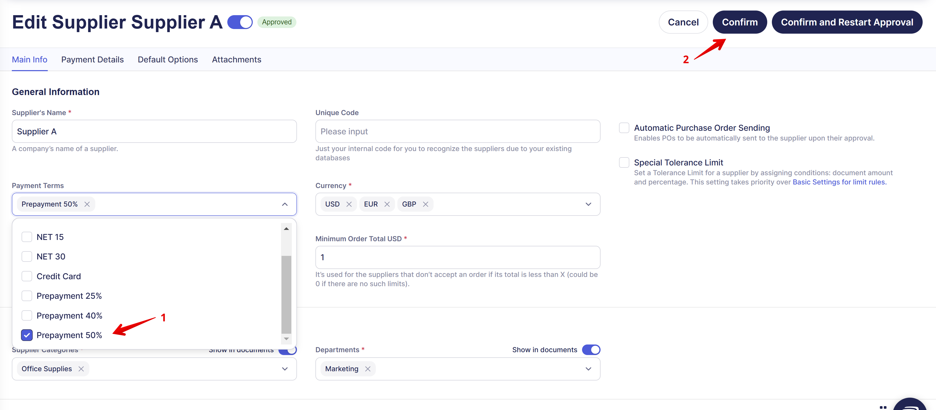Remove the EUR currency tag
This screenshot has width=936, height=410.
(x=387, y=204)
